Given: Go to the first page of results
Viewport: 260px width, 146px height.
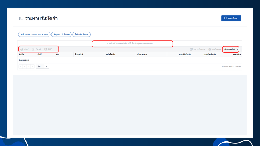Looking at the screenshot, I should click(x=21, y=66).
